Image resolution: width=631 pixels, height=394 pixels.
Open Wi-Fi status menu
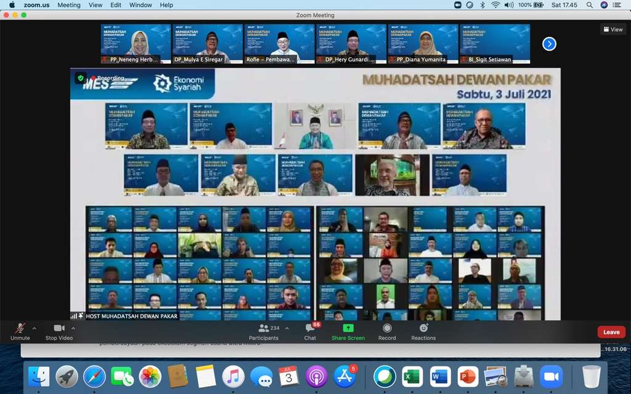coord(495,5)
